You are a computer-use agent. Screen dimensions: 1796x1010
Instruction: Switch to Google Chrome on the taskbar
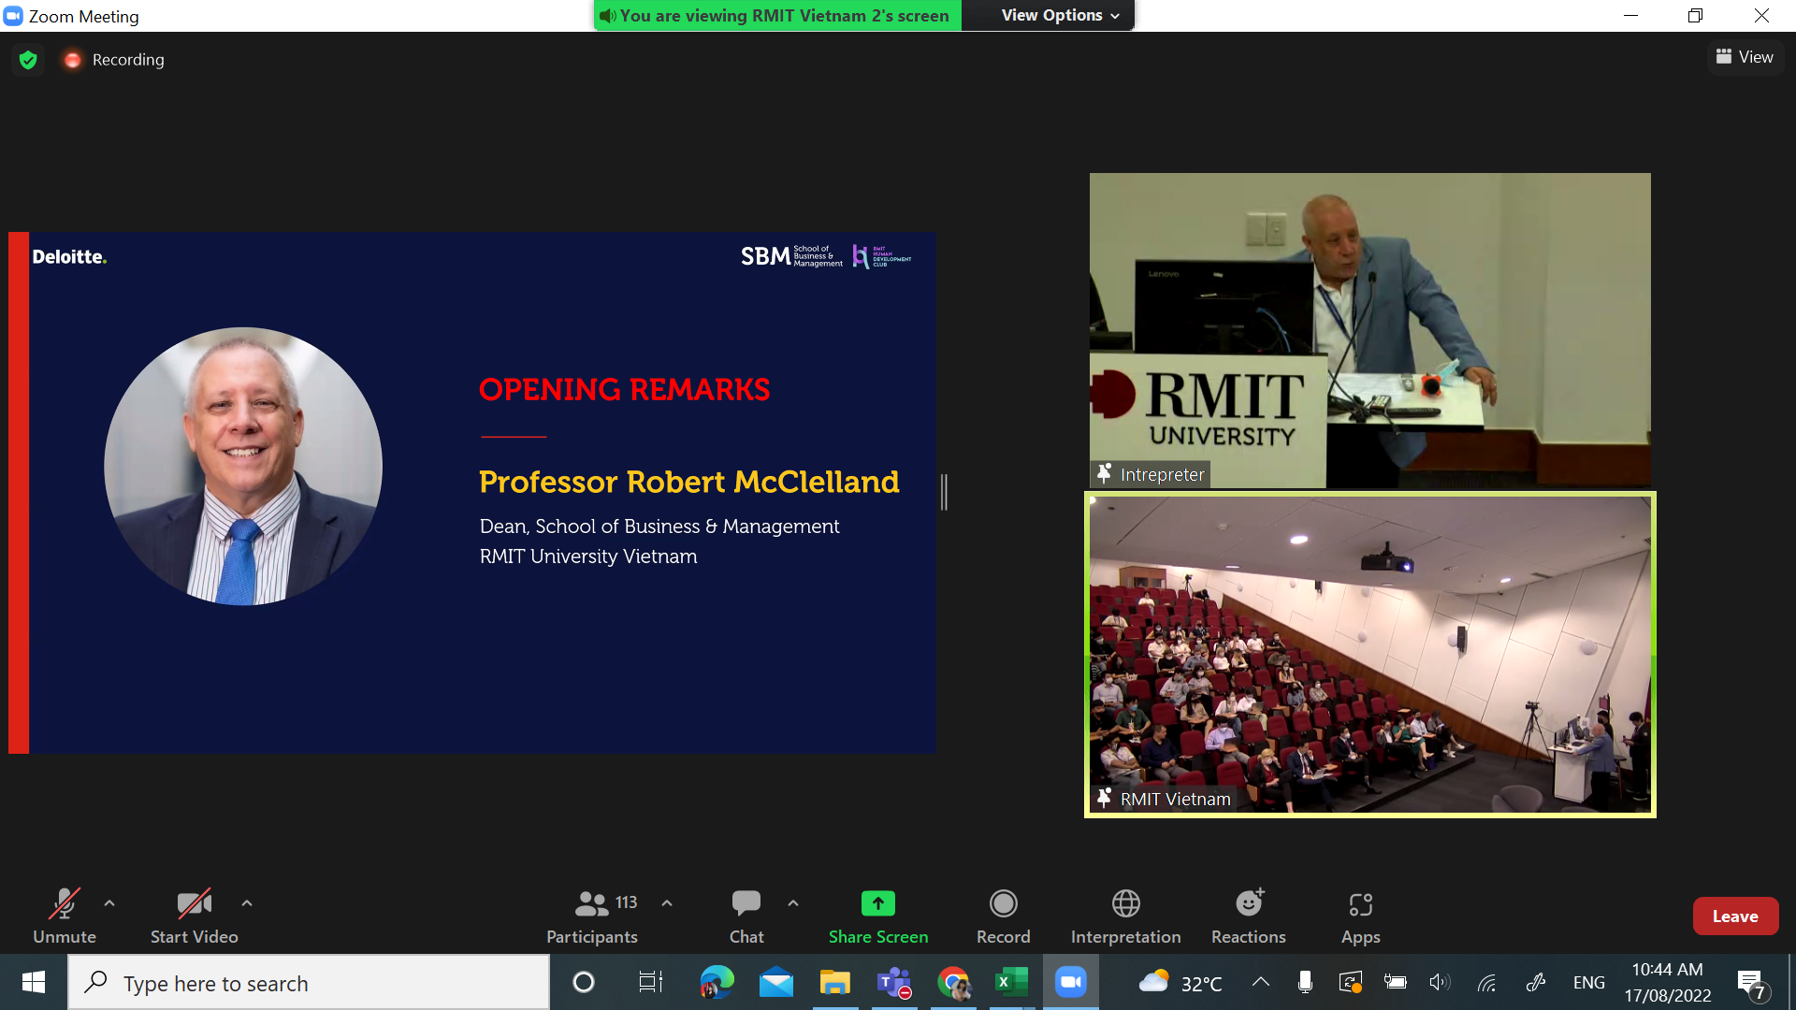953,983
